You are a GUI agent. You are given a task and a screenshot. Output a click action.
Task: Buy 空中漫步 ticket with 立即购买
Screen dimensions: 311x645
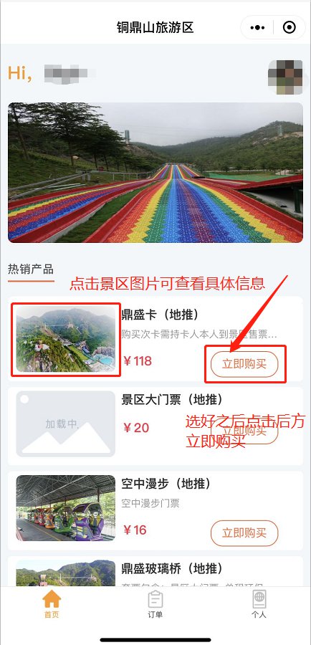pos(244,533)
